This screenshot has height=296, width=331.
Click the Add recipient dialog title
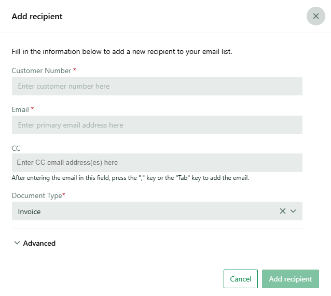[x=37, y=16]
